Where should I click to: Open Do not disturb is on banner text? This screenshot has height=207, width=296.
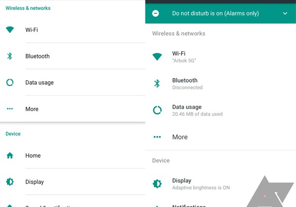tap(215, 14)
